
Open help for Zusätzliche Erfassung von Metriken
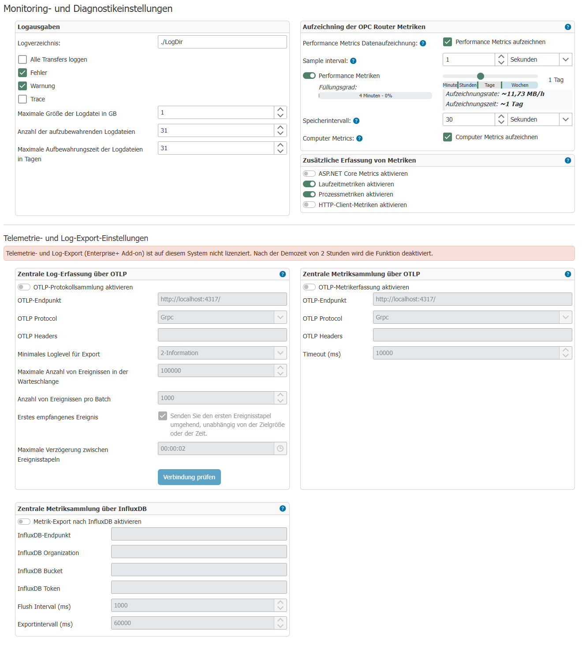(x=567, y=160)
